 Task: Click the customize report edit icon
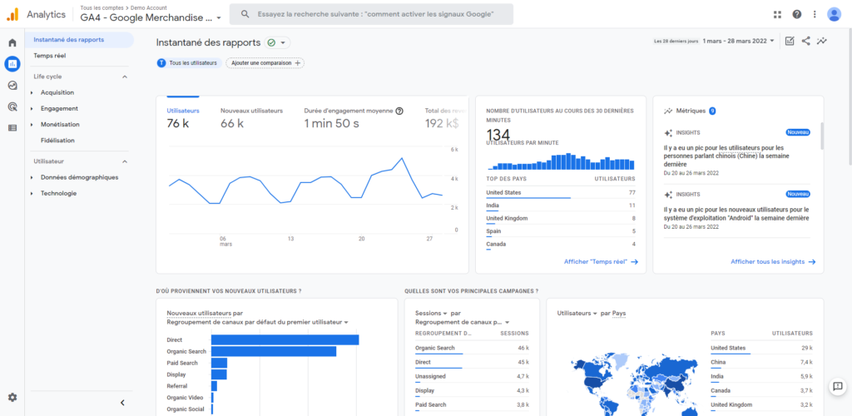tap(790, 41)
